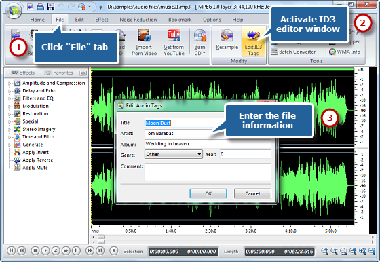Click the Resample ribbon button
Viewport: 380px width, 262px height.
[227, 40]
